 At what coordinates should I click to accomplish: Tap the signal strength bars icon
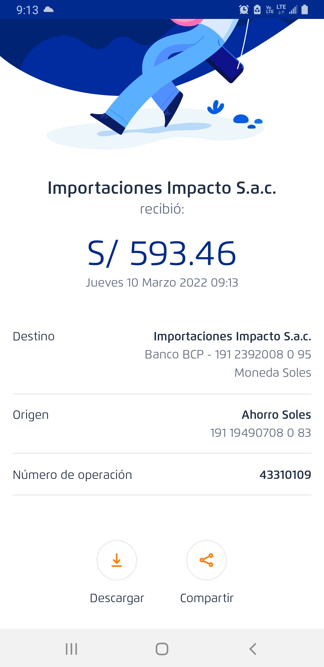(293, 10)
